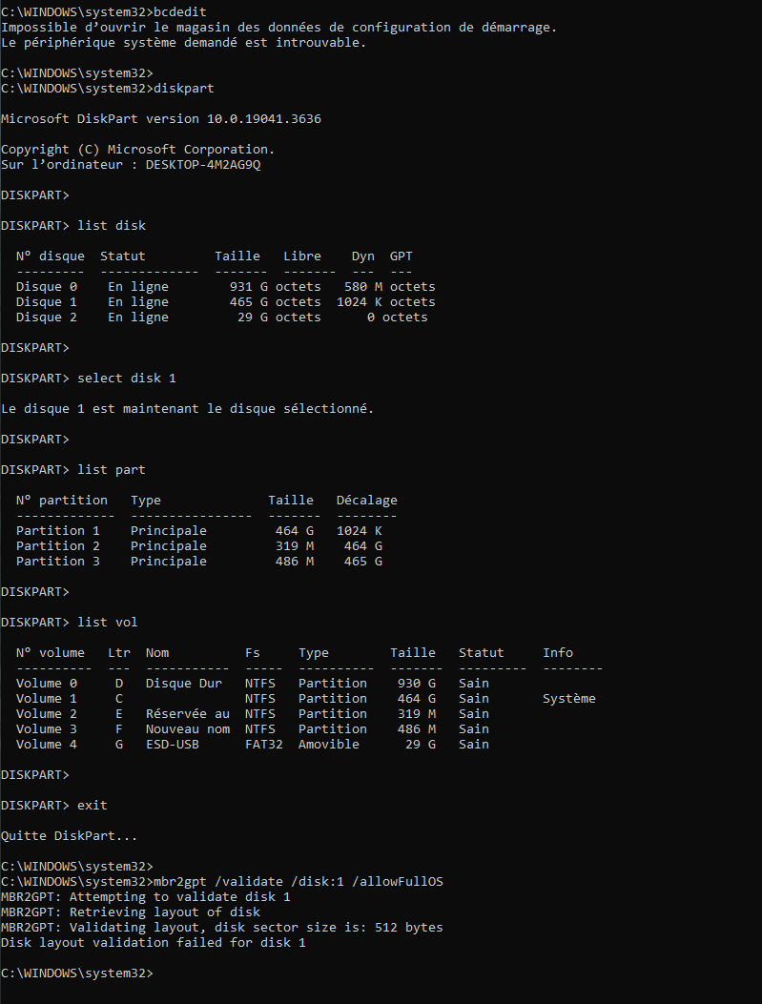Click 'MBR2GPT: Retrieving layout of disk' line
The image size is (762, 1004).
131,912
